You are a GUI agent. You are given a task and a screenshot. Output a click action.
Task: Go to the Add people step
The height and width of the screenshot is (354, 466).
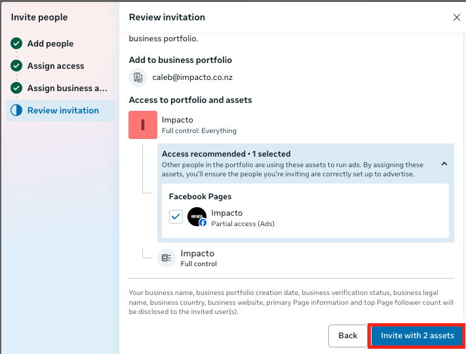[x=50, y=44]
